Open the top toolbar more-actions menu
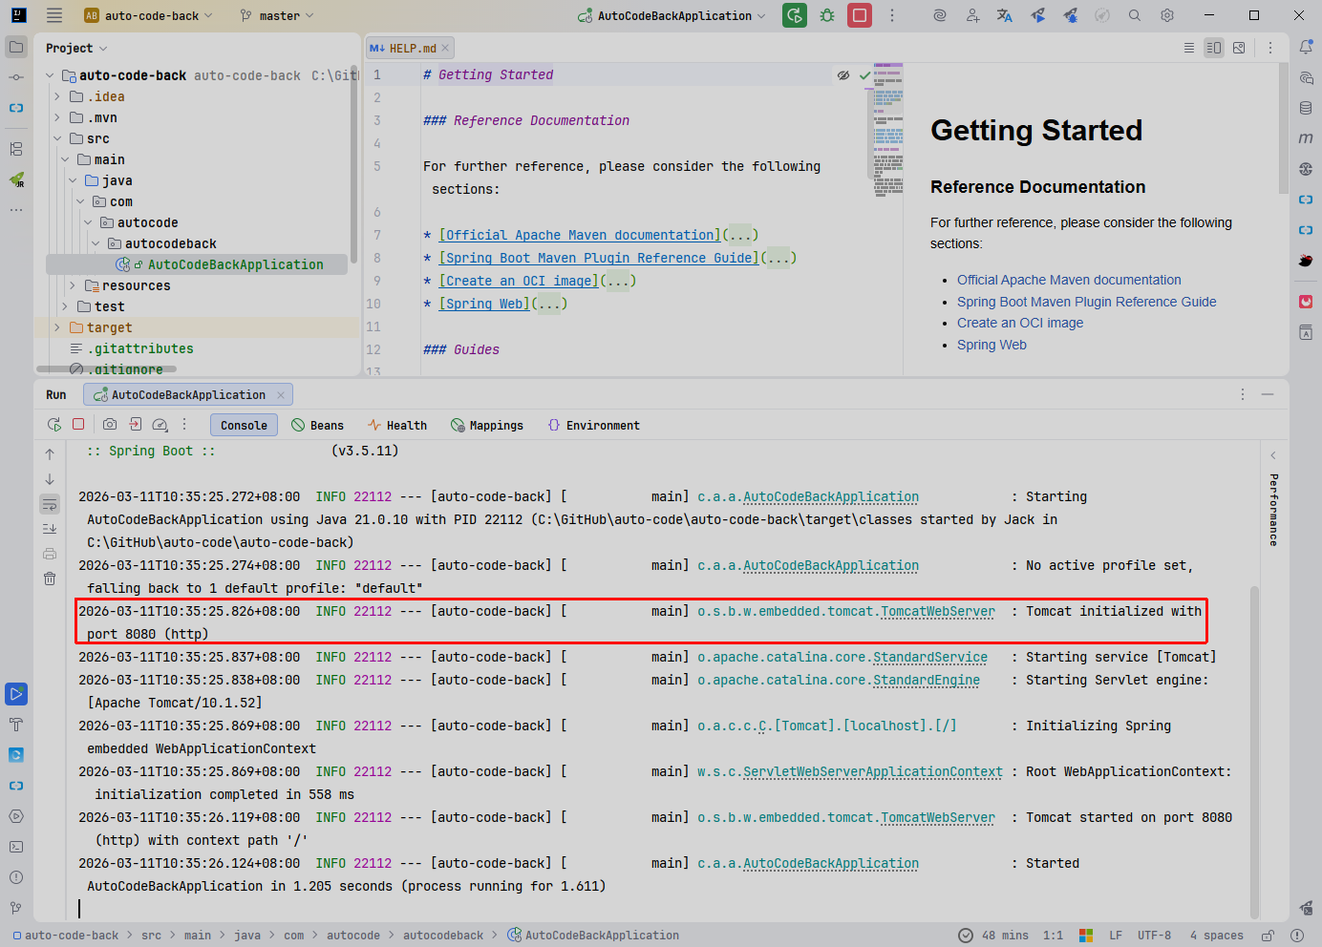The width and height of the screenshot is (1322, 947). (x=892, y=15)
